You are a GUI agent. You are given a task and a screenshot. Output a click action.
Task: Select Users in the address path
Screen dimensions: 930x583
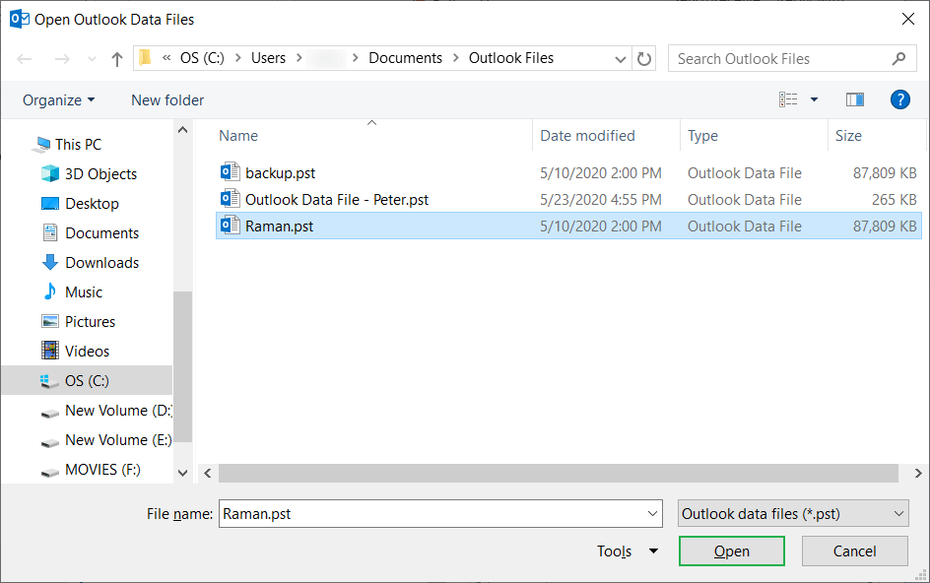pos(268,58)
